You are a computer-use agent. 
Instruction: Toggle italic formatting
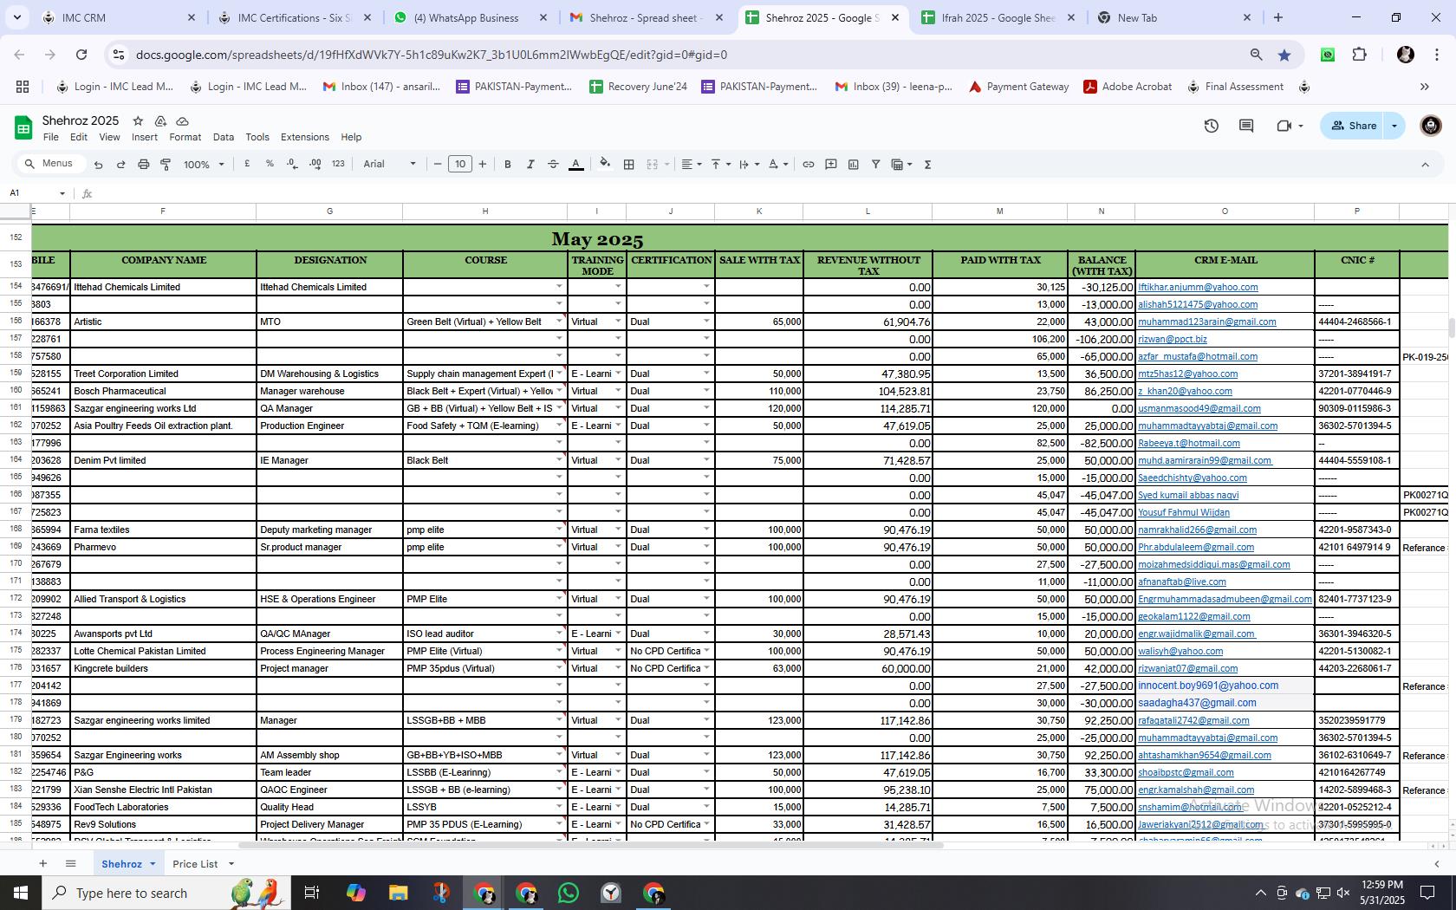coord(530,165)
